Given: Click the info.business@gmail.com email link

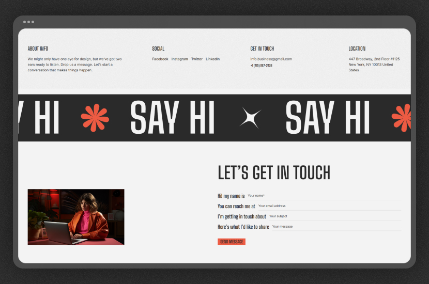Looking at the screenshot, I should click(x=271, y=59).
